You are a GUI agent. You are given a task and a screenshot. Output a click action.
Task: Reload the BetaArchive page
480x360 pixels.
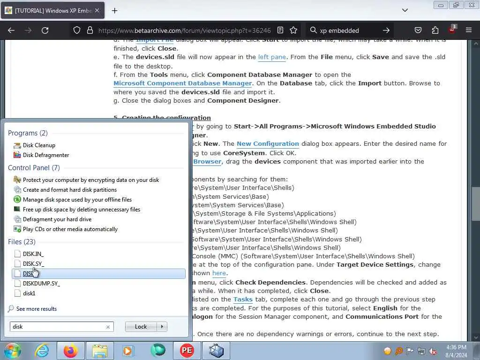pyautogui.click(x=45, y=30)
